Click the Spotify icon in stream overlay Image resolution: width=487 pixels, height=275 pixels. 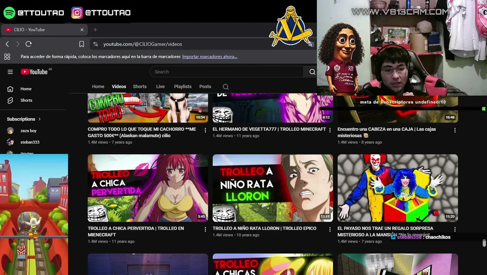tap(9, 13)
